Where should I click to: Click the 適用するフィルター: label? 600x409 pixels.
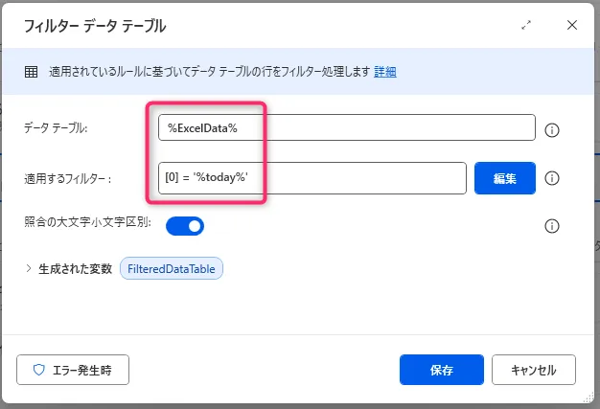(x=68, y=178)
